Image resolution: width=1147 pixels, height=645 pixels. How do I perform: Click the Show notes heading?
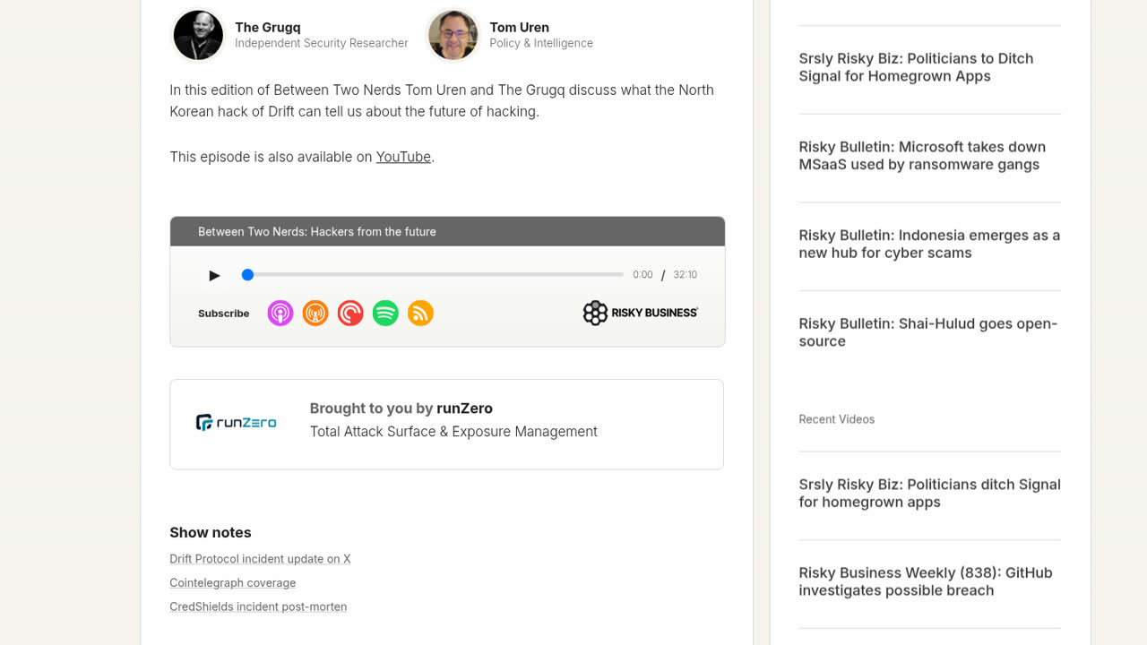pyautogui.click(x=211, y=532)
